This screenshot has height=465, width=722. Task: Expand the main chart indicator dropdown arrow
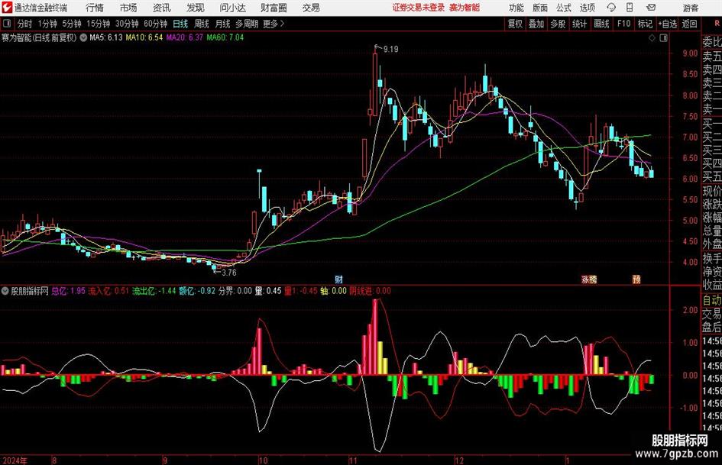click(83, 37)
